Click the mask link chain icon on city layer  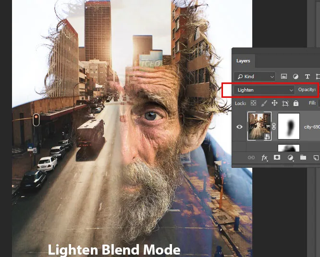point(274,127)
